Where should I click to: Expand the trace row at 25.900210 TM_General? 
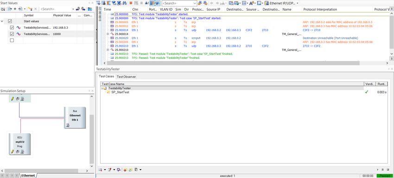108,50
